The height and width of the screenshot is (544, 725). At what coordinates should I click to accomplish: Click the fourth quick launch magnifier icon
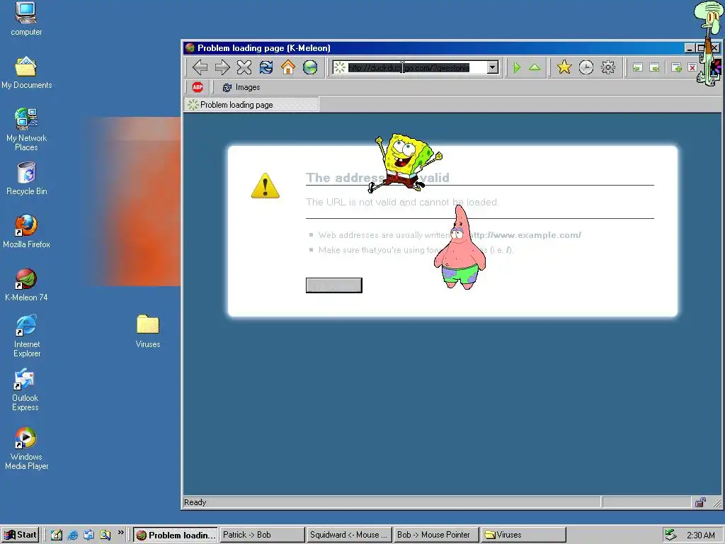point(105,535)
